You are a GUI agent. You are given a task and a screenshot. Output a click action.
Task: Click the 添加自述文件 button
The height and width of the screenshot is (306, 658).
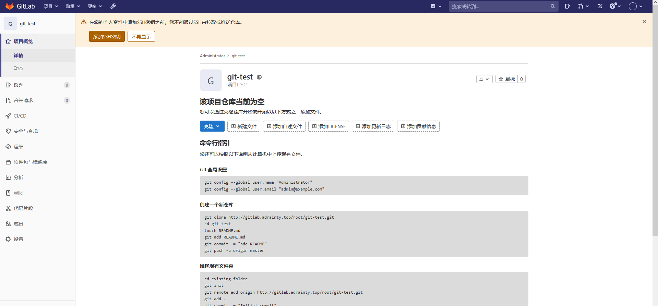pos(284,126)
